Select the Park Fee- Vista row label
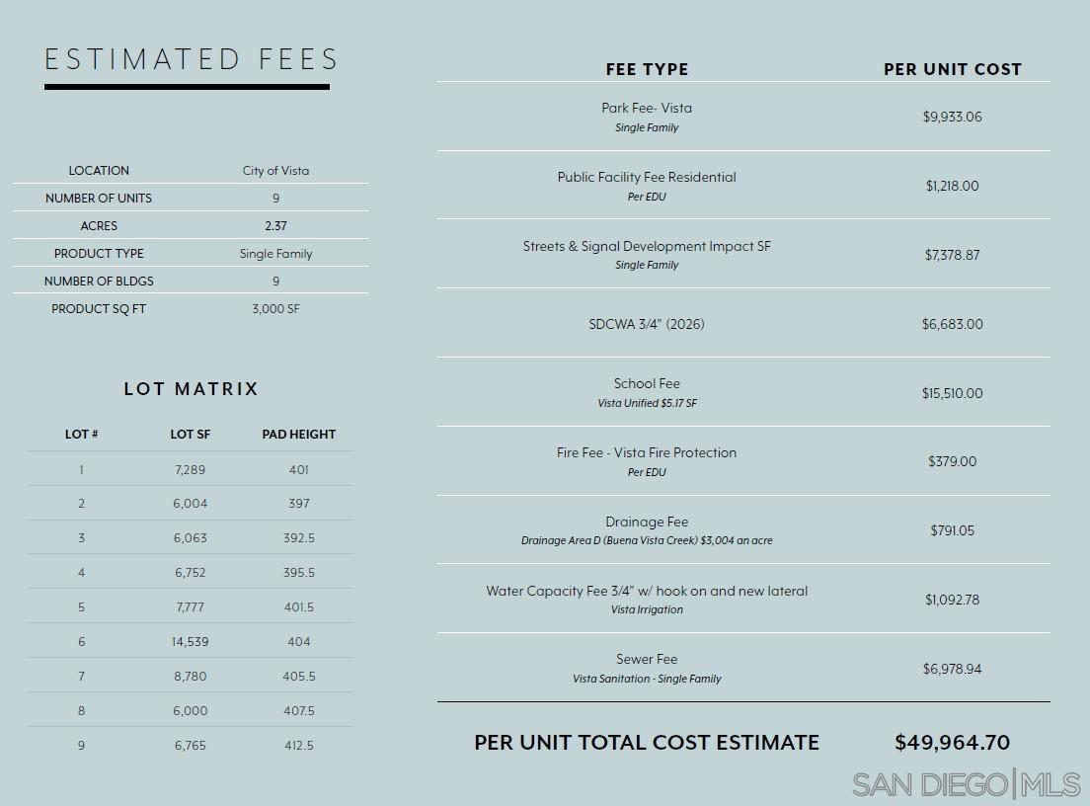The image size is (1090, 806). (x=647, y=108)
